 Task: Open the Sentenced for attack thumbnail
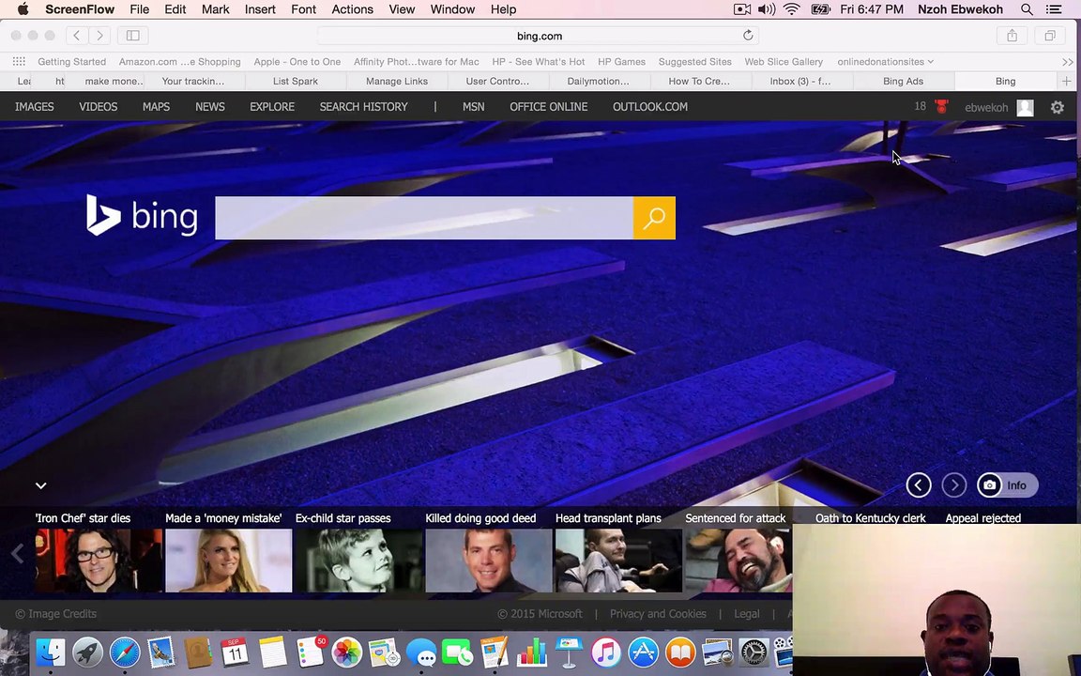(x=738, y=561)
